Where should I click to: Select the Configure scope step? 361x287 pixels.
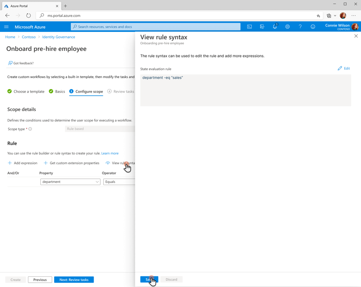86,92
